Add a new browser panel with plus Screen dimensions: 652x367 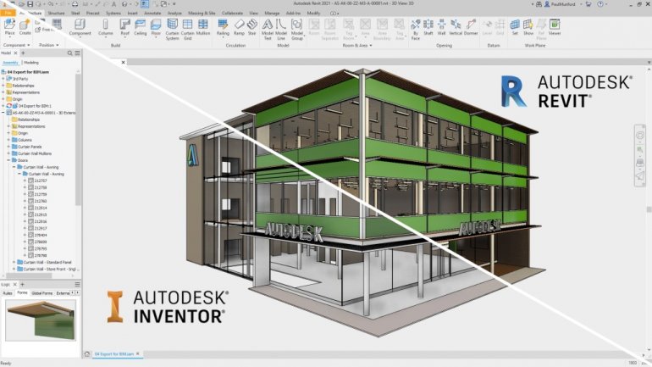pos(24,53)
